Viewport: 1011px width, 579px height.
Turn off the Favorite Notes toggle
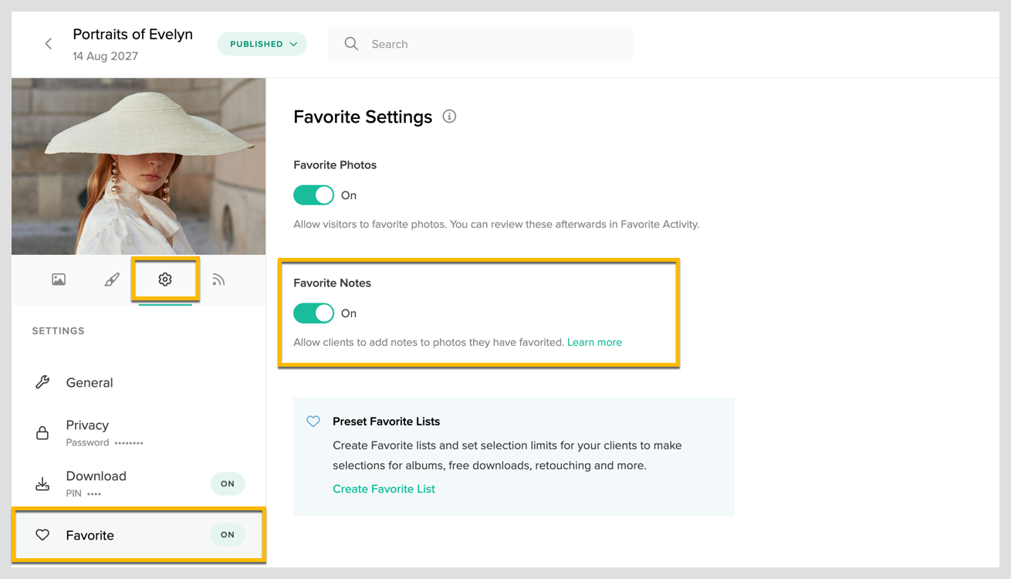tap(313, 313)
